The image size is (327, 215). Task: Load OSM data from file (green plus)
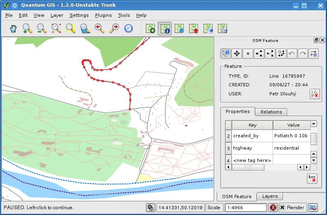click(150, 28)
